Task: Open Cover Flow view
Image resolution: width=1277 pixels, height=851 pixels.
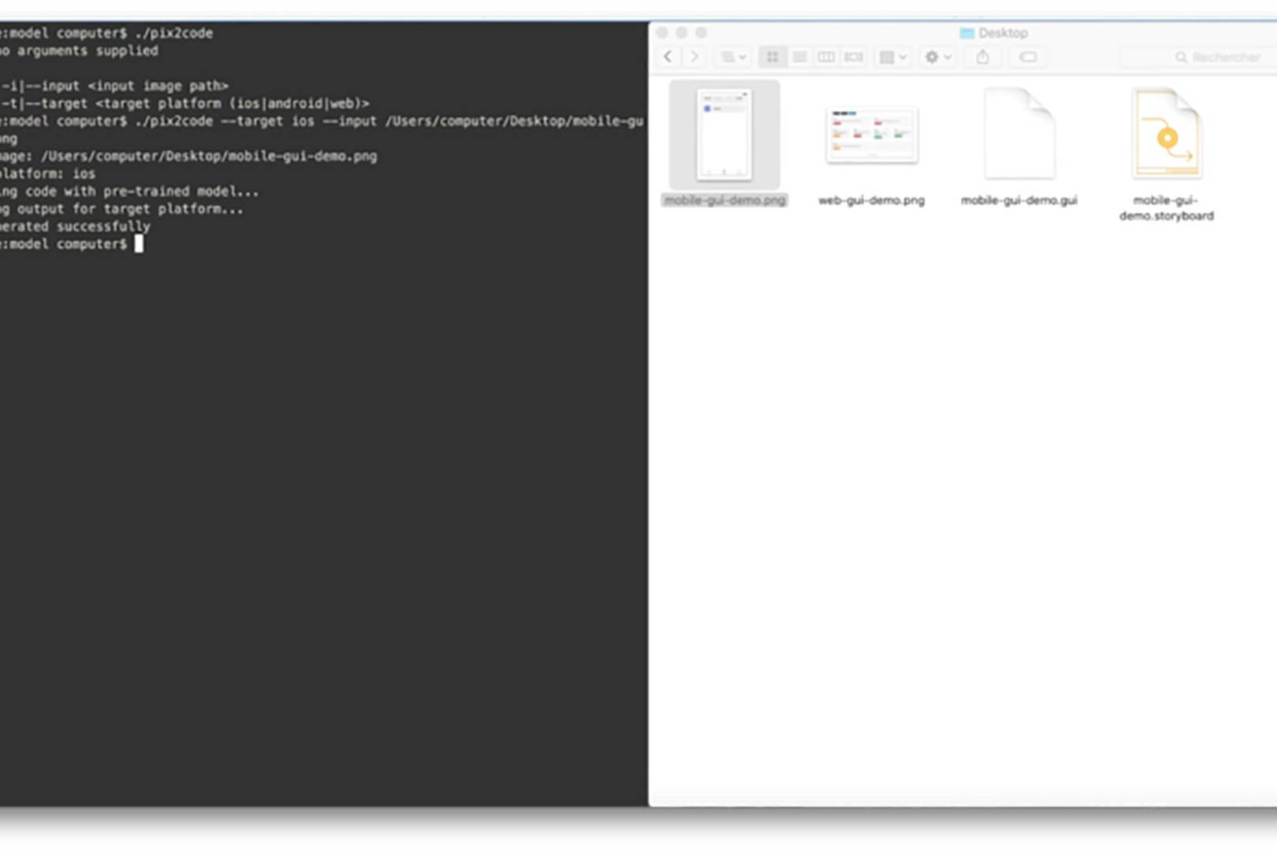Action: pyautogui.click(x=854, y=57)
